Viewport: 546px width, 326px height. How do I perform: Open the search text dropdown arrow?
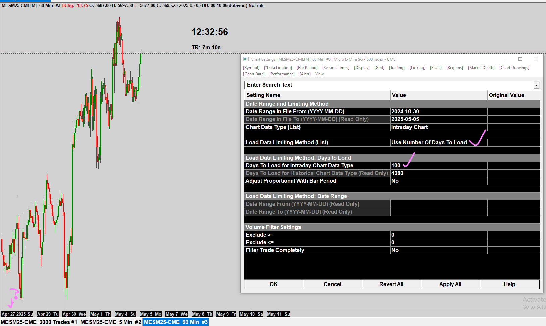click(x=536, y=85)
